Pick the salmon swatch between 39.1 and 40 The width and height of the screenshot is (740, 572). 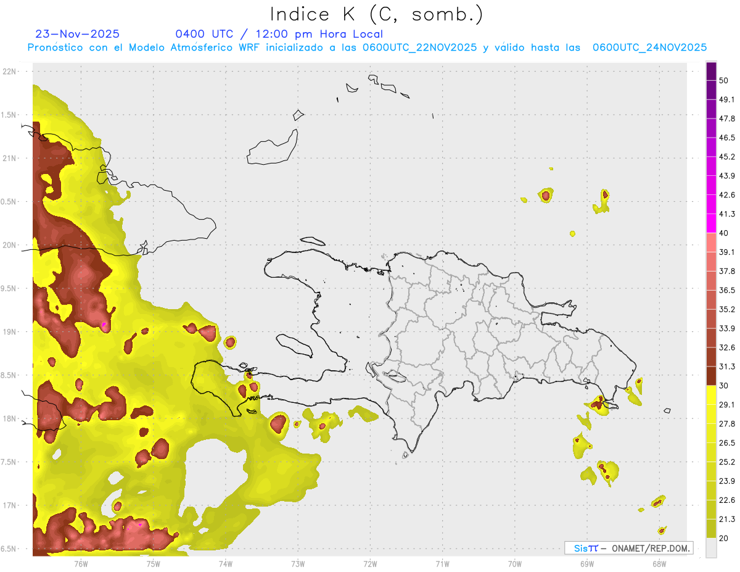coord(711,243)
